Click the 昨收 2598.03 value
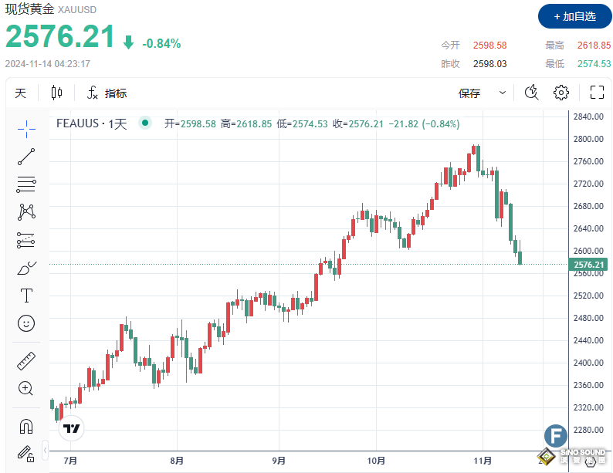The height and width of the screenshot is (473, 613). point(489,64)
